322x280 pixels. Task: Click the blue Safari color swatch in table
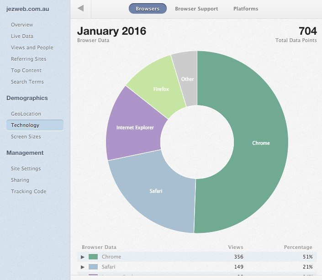click(x=94, y=267)
